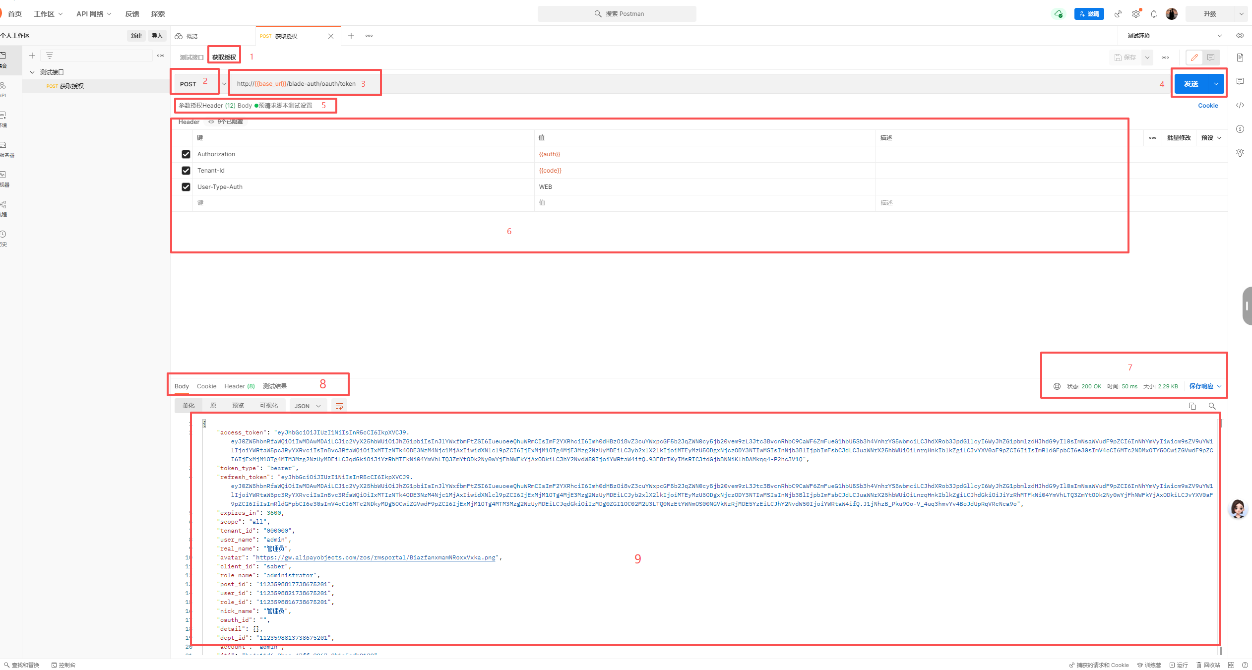Uncheck the Tenant-Id header checkbox
The image size is (1252, 670).
(x=186, y=171)
